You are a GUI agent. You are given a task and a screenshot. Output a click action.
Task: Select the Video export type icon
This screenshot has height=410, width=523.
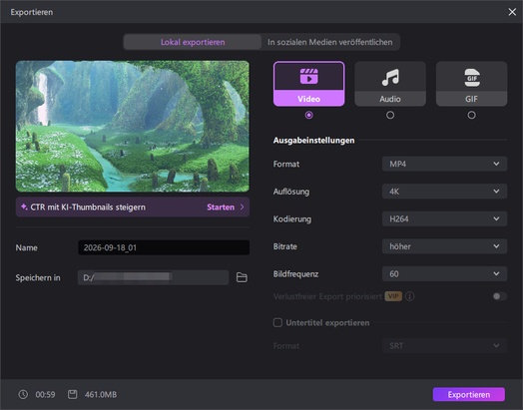(x=308, y=77)
